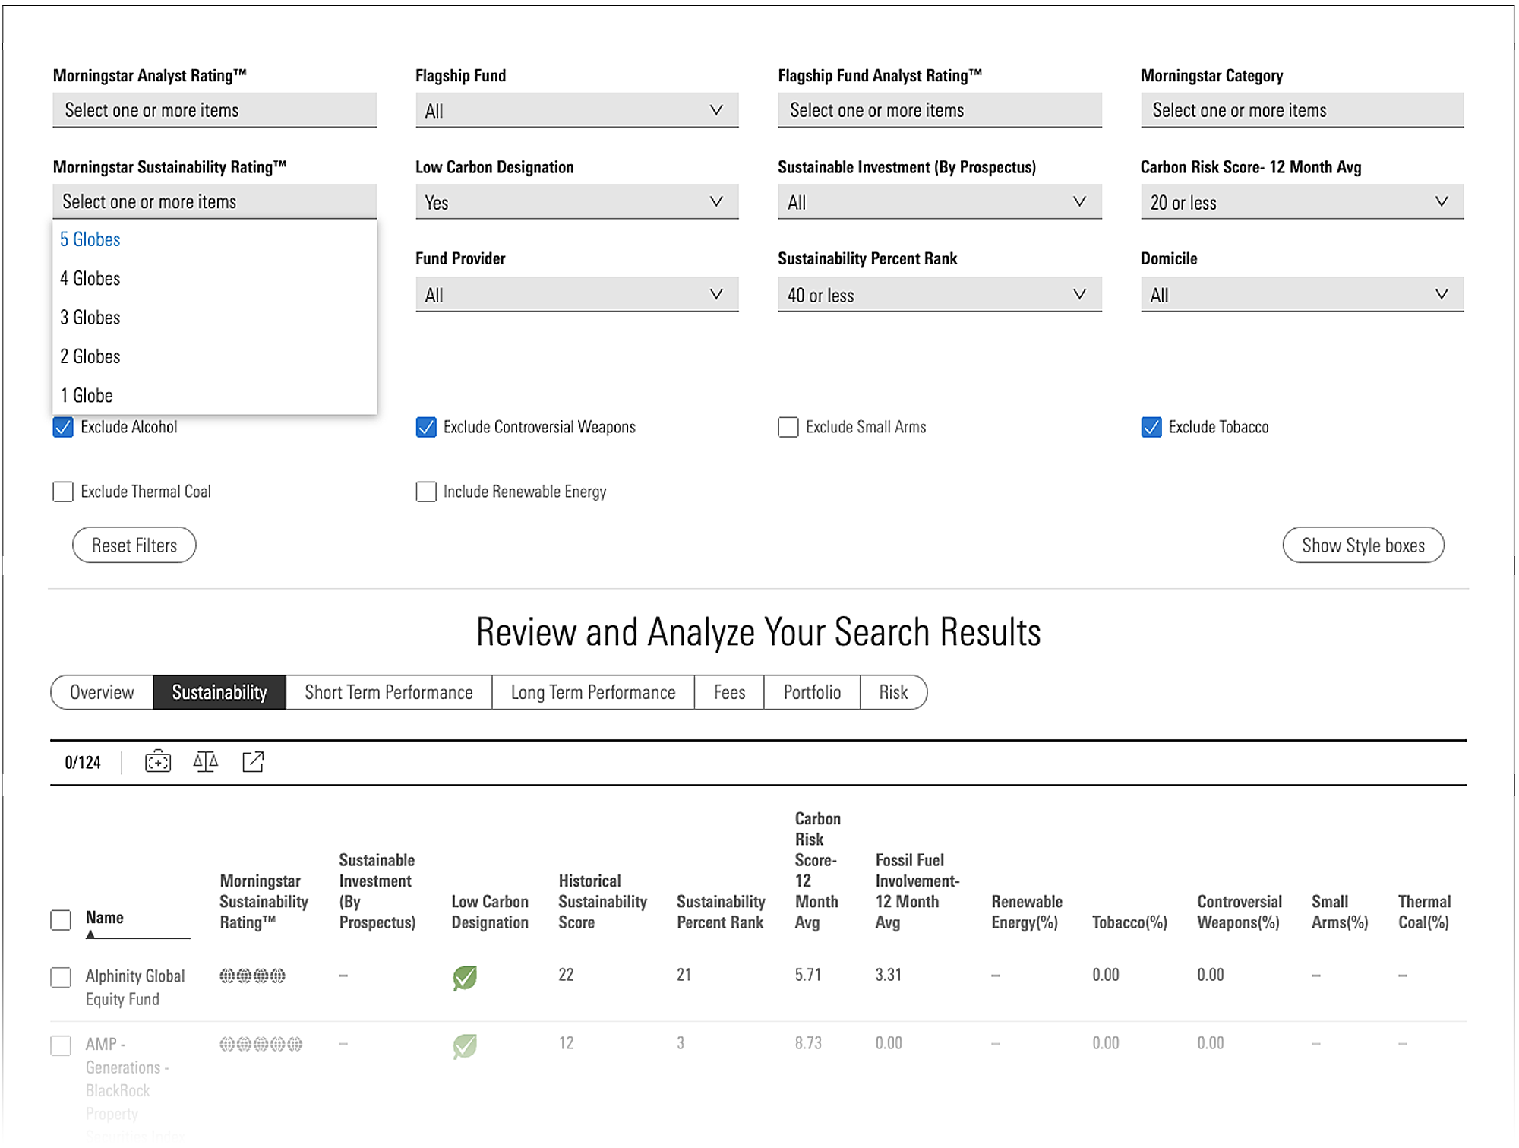The image size is (1519, 1148).
Task: Open the Sustainability Percent Rank dropdown
Action: pos(939,295)
